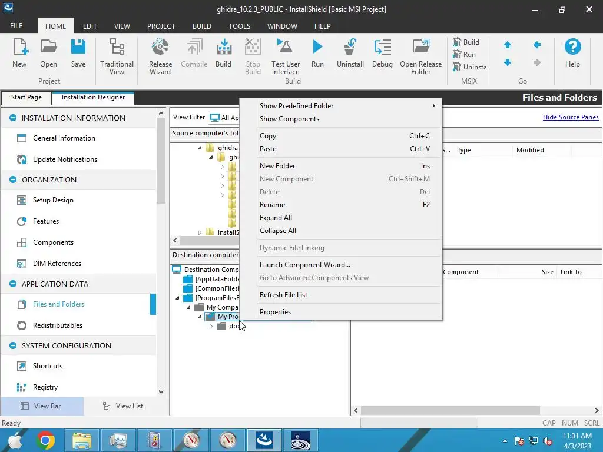The height and width of the screenshot is (452, 603).
Task: Click MSIX Uninstall item
Action: tap(469, 67)
